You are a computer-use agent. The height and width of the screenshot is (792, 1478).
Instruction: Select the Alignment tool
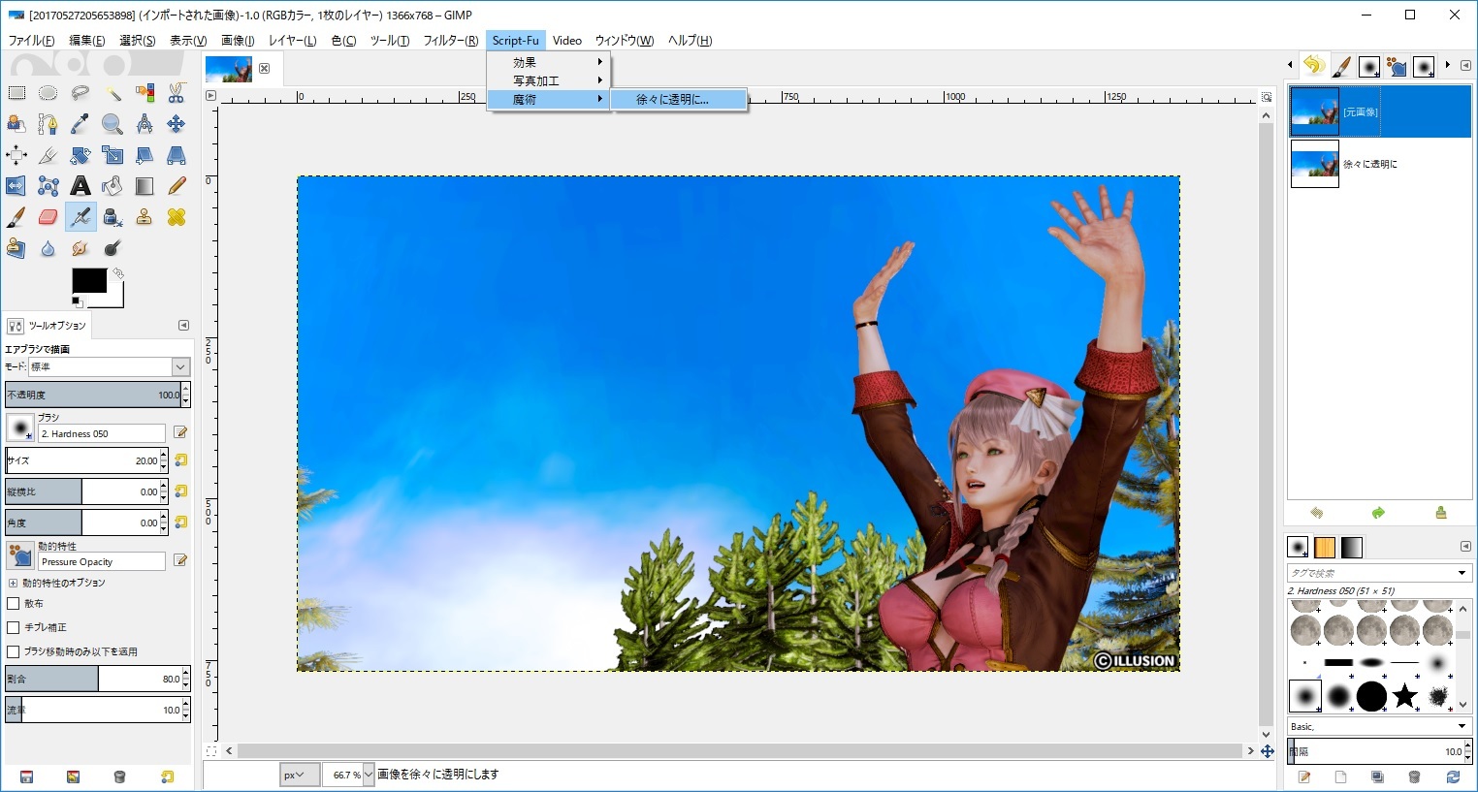[16, 155]
